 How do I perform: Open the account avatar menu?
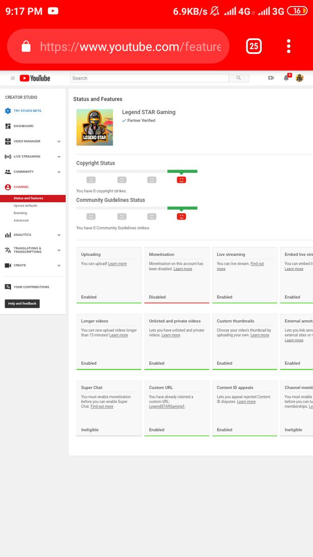[x=300, y=78]
